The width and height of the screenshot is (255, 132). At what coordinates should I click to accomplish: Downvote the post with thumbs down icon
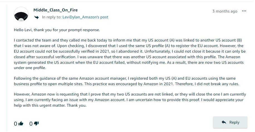(36, 124)
